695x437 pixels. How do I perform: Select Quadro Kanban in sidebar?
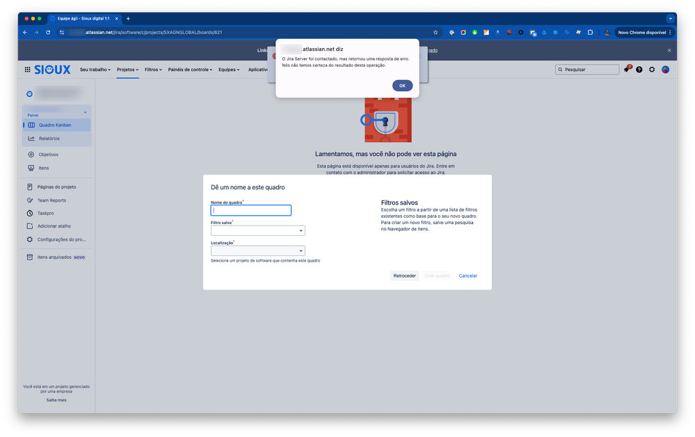pyautogui.click(x=57, y=125)
